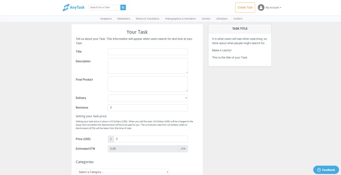The width and height of the screenshot is (341, 175).
Task: Click the Revisions number field
Action: 147,108
